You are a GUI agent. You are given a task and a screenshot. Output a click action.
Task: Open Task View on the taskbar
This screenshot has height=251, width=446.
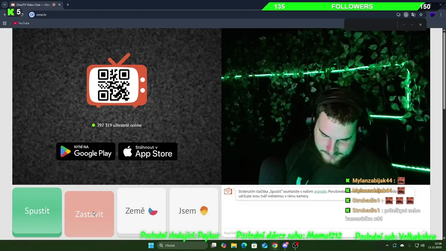coord(214,245)
